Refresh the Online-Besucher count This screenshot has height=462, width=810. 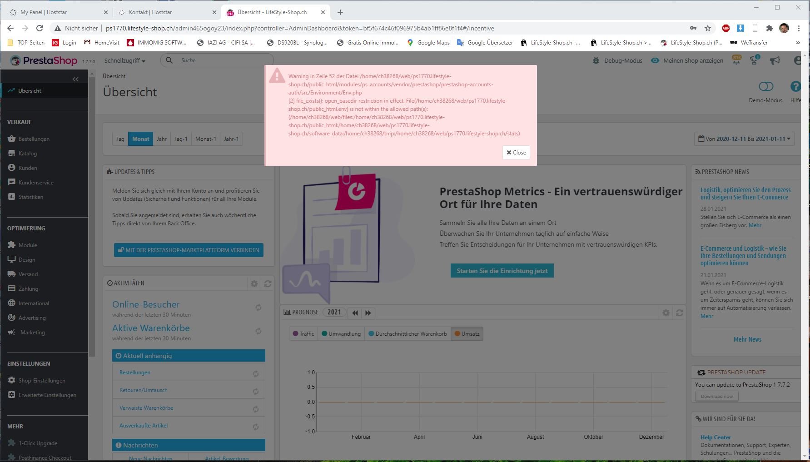tap(258, 308)
